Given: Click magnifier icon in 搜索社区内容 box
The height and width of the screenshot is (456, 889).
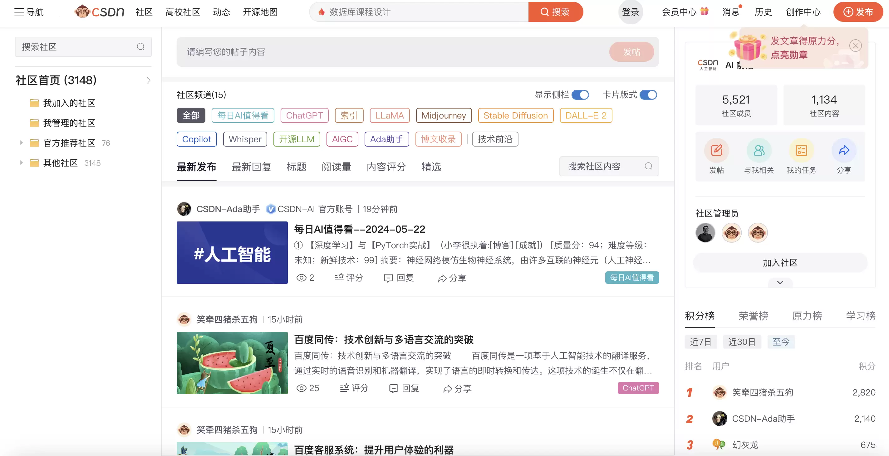Looking at the screenshot, I should [x=648, y=166].
